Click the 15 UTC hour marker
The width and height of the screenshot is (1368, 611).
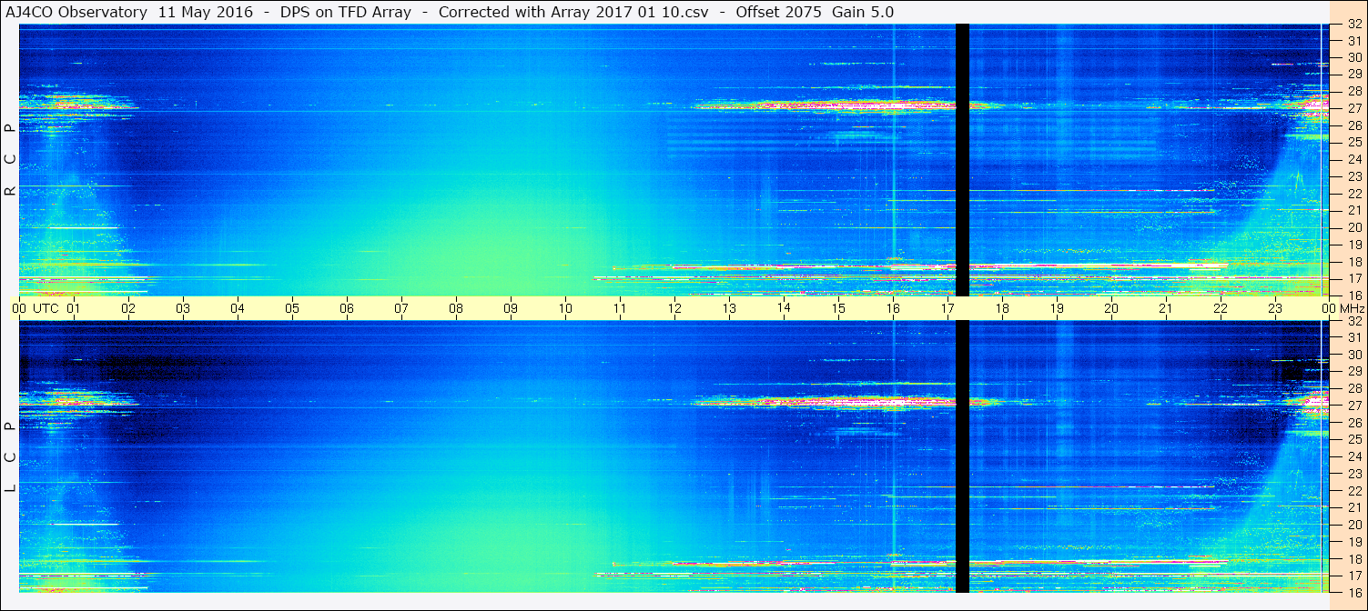tap(838, 308)
